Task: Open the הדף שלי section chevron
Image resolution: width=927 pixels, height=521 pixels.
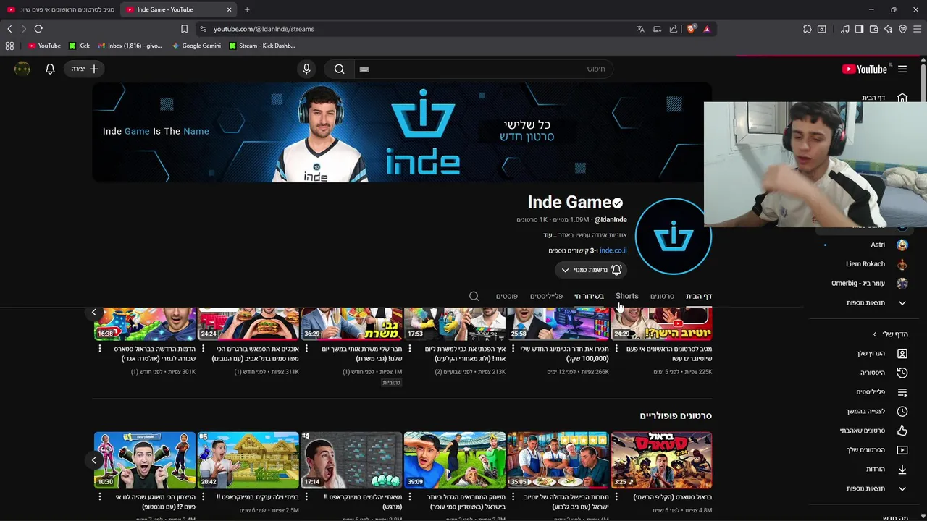Action: (874, 334)
